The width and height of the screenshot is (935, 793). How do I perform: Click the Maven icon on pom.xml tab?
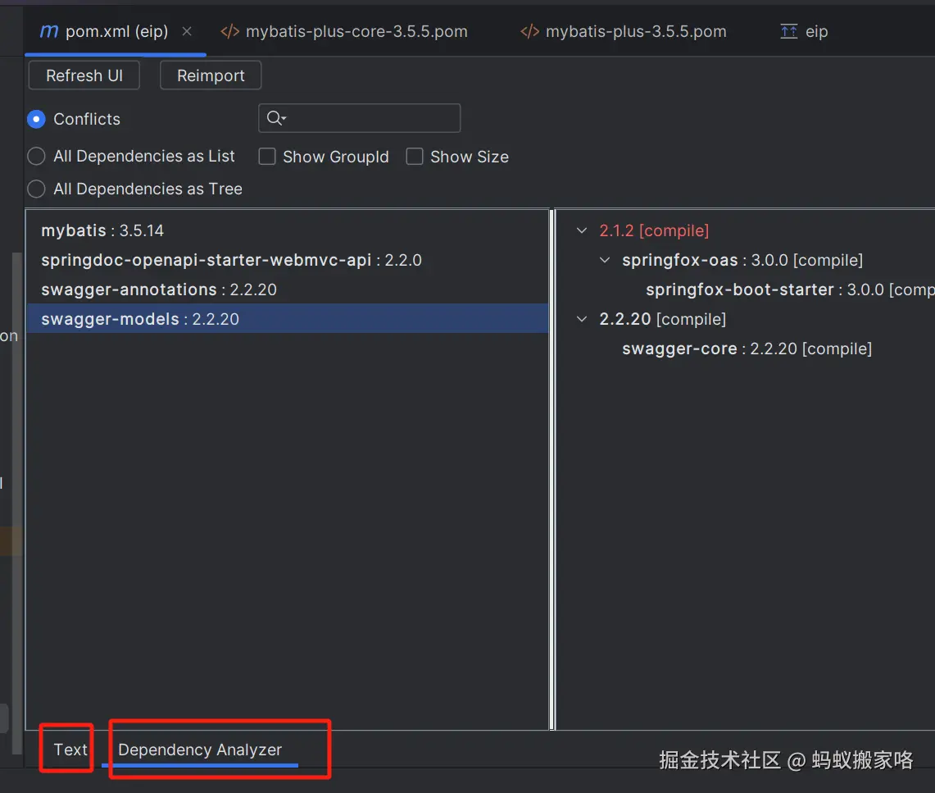tap(49, 31)
